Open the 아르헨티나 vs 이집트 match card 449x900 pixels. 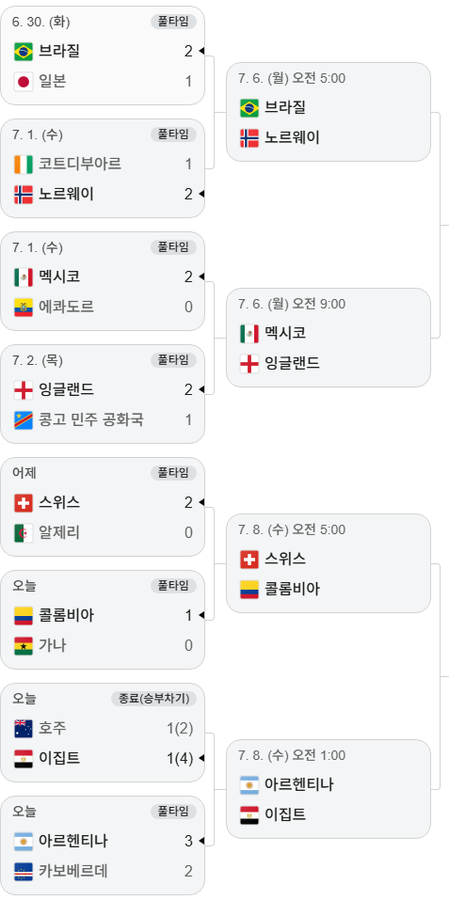click(x=329, y=789)
